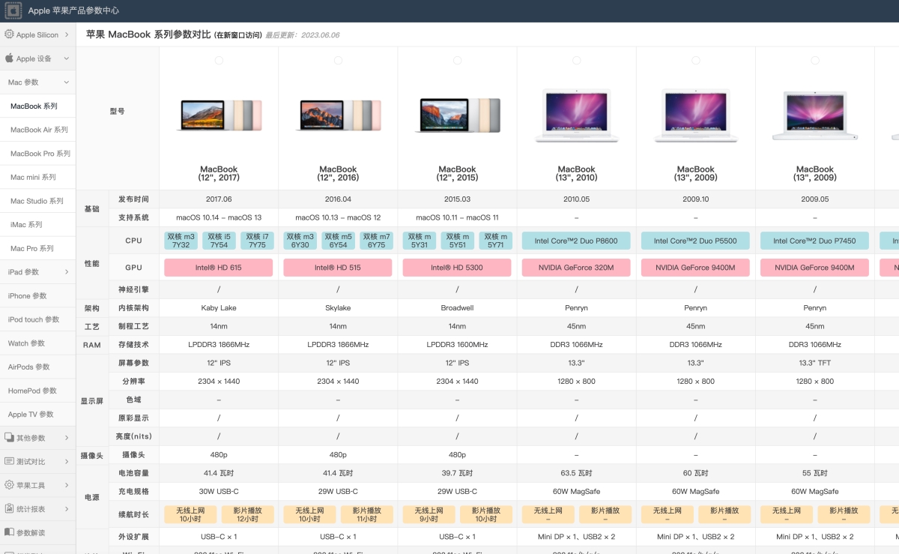Open MacBook Air 系列 in sidebar
The width and height of the screenshot is (899, 554).
tap(37, 130)
